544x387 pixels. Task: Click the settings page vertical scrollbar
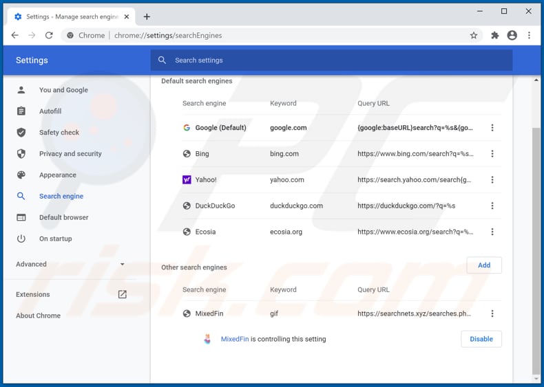(x=536, y=251)
